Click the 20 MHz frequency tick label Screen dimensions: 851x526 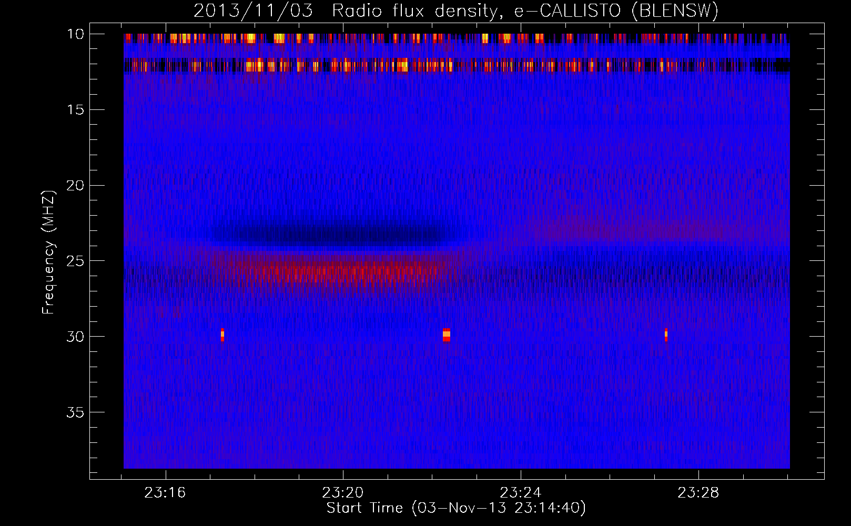(x=76, y=186)
